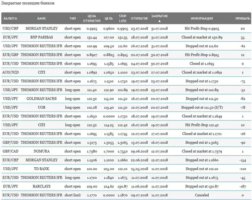Screen dimensions: 252x200
Task: Click opening date 29.06.2018
Action: 139,151
